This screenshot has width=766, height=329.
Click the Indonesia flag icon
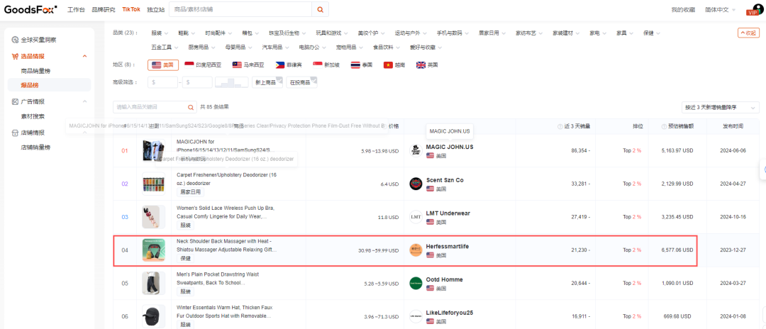coord(189,65)
